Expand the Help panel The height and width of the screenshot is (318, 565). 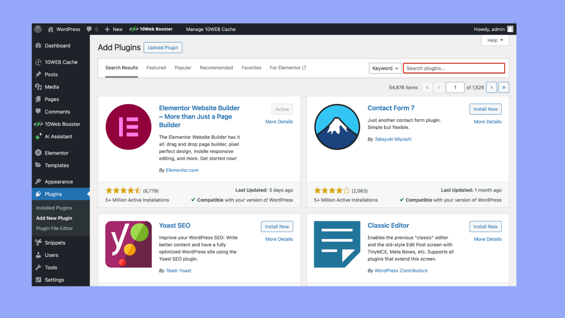(x=495, y=40)
